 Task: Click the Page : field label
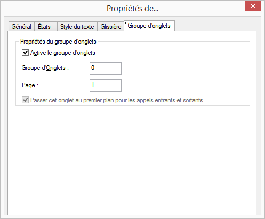(x=30, y=85)
